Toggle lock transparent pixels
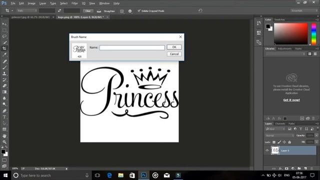 coord(274,142)
